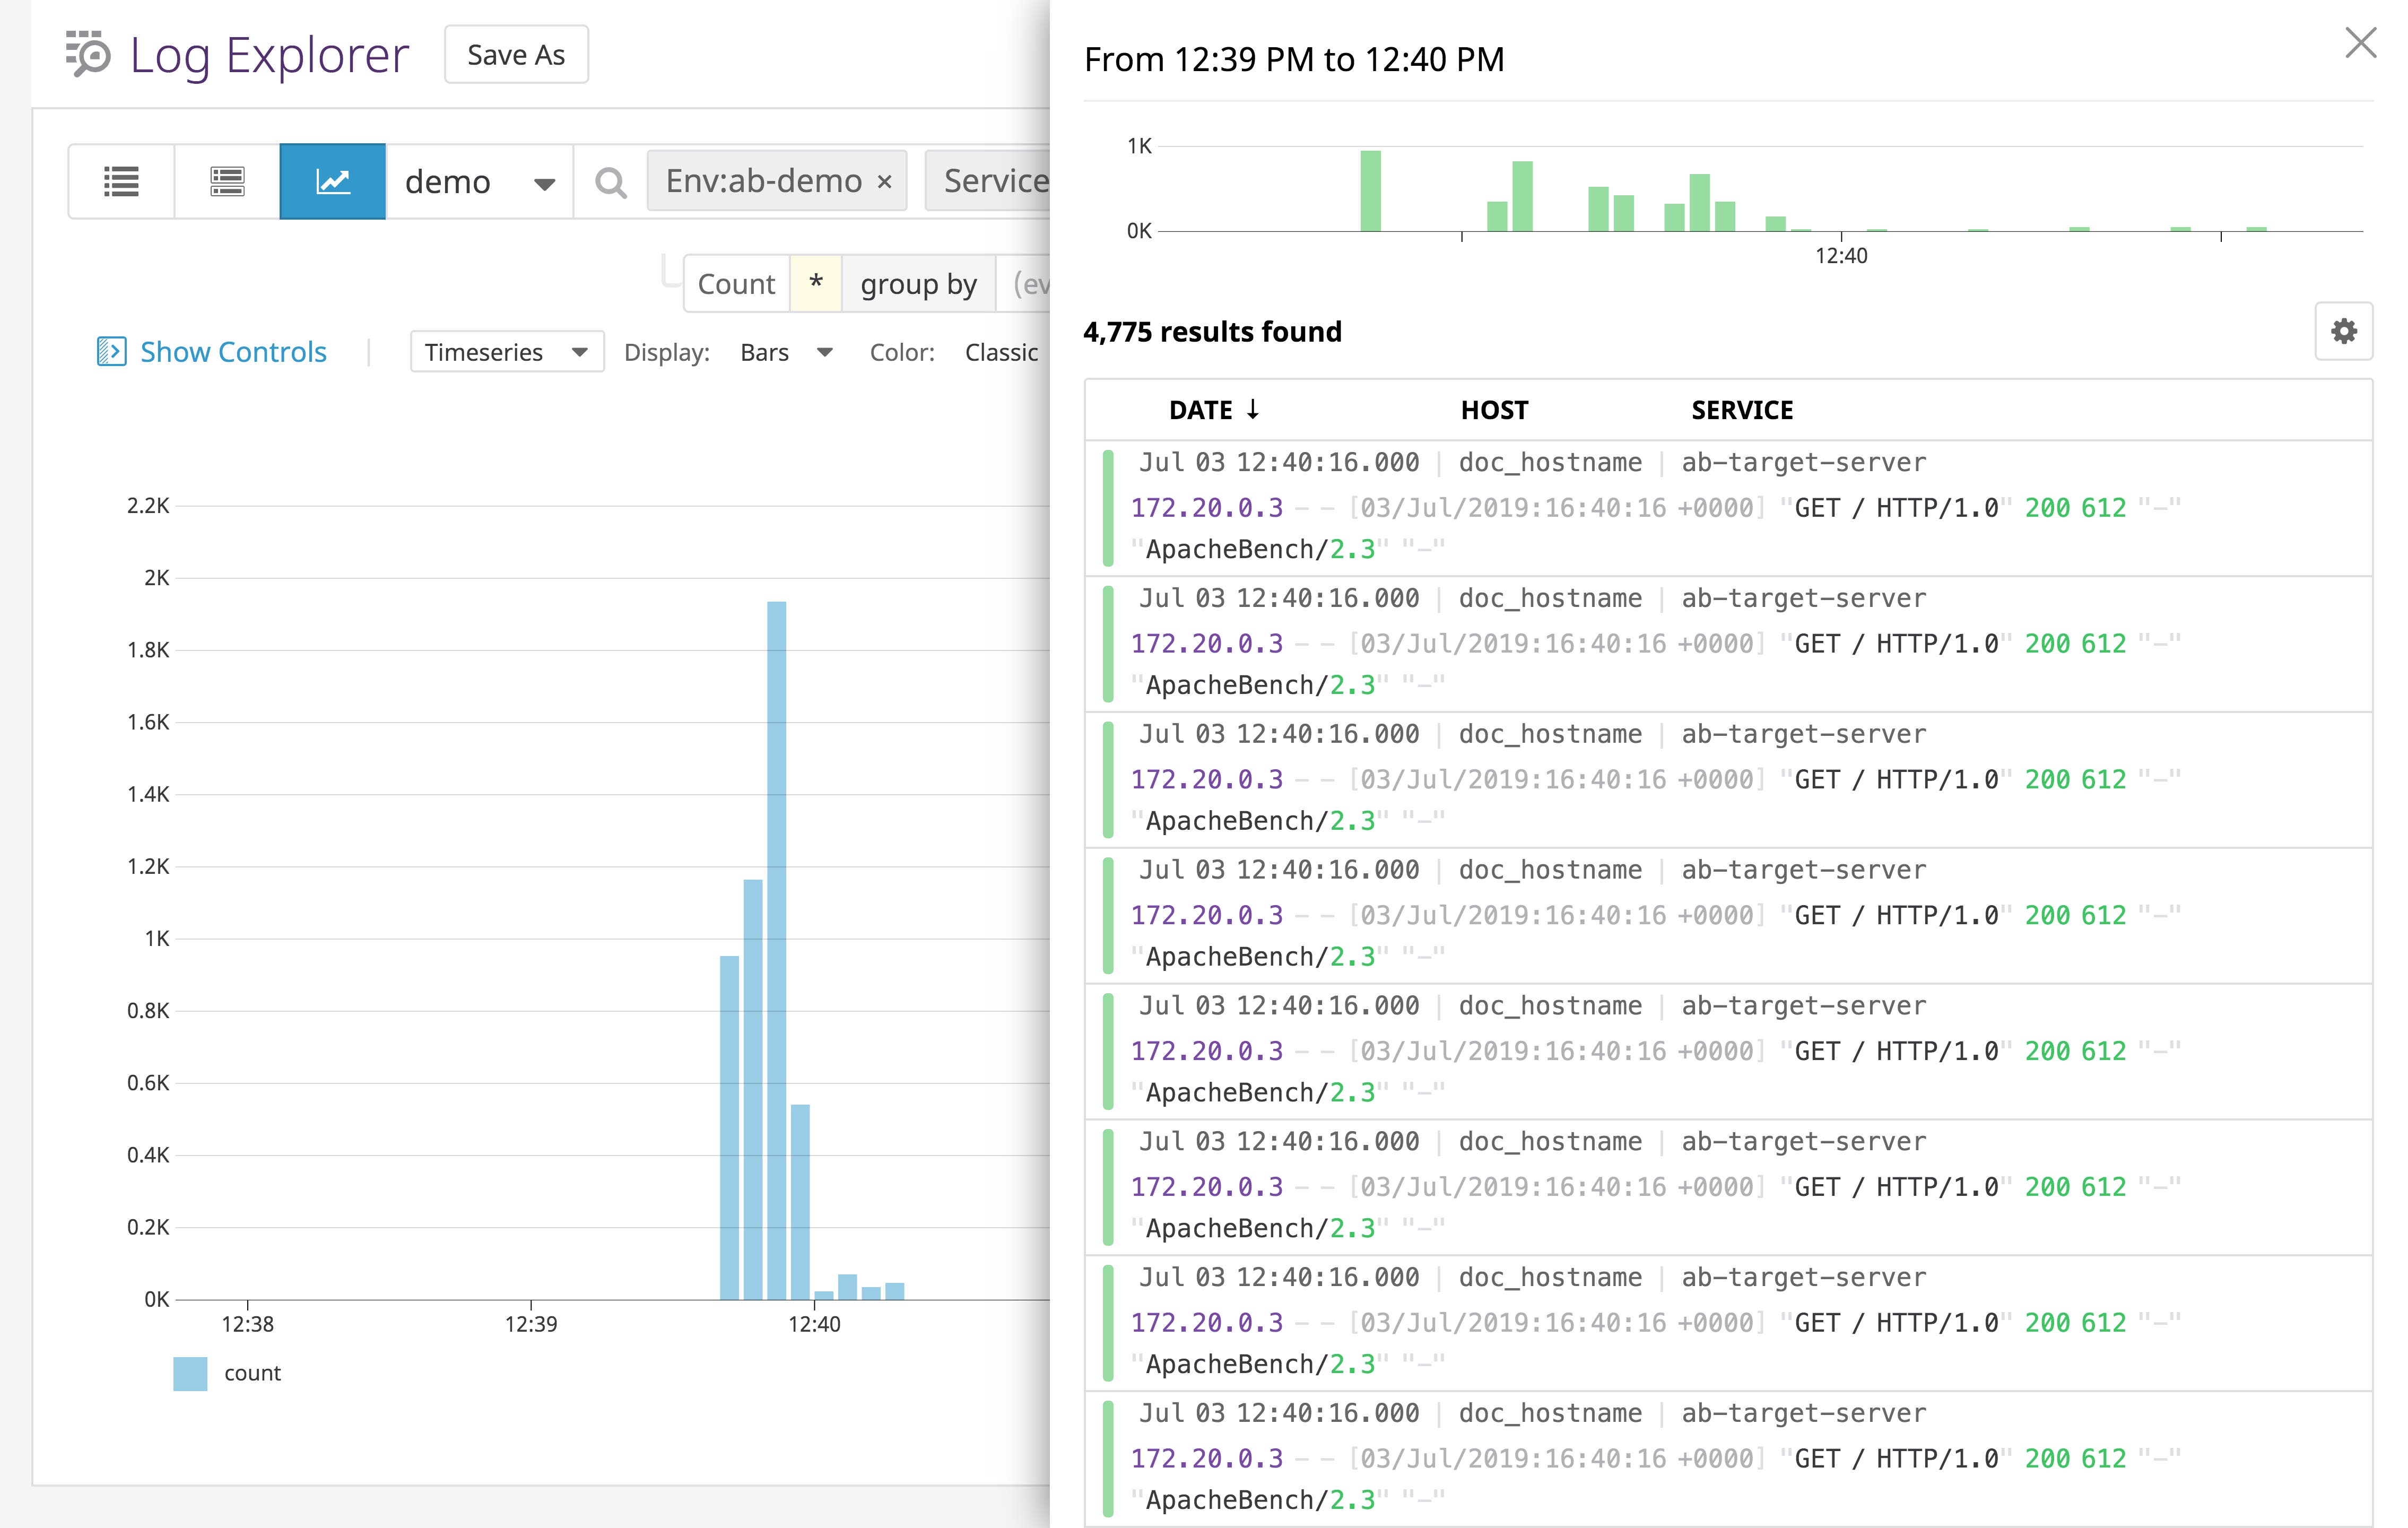This screenshot has width=2408, height=1528.
Task: Remove the Env:ab-demo filter via its x
Action: point(884,181)
